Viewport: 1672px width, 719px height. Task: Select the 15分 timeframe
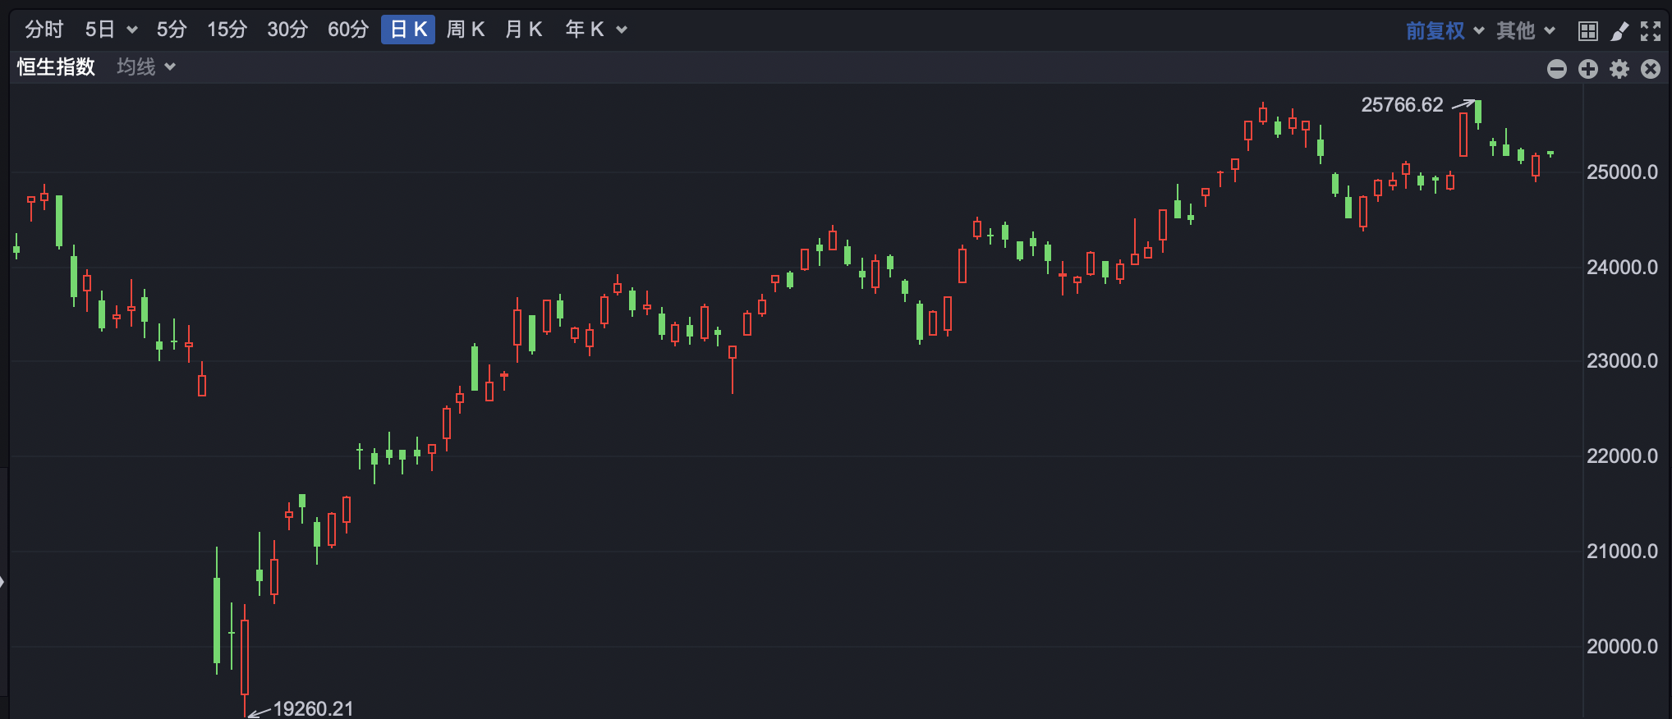[x=227, y=30]
